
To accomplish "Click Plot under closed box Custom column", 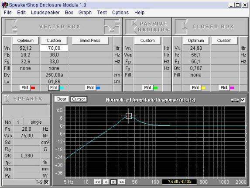I will click(x=224, y=88).
